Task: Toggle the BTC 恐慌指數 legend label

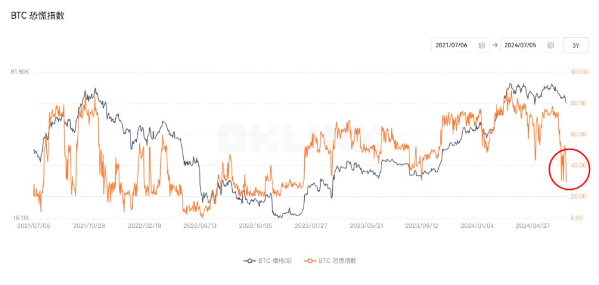Action: (338, 260)
